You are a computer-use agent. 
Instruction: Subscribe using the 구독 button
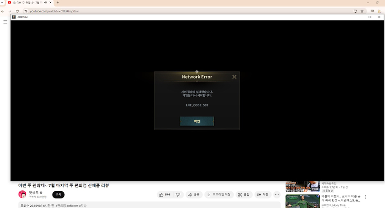pos(58,194)
